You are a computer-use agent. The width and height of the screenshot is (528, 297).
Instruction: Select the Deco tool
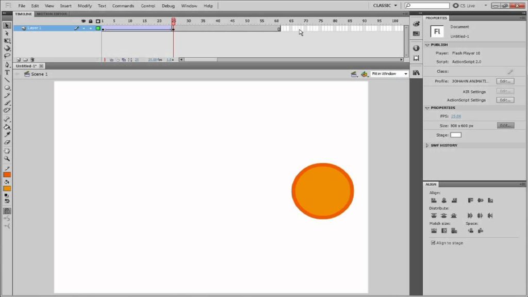tap(7, 110)
